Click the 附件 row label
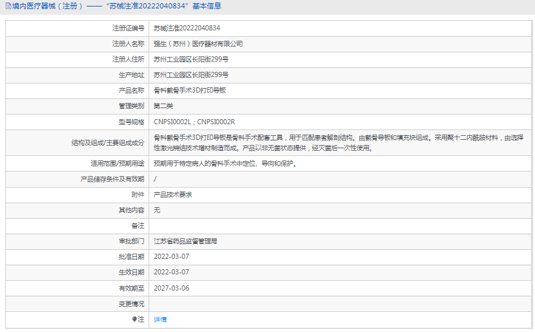Image resolution: width=535 pixels, height=332 pixels. pyautogui.click(x=138, y=195)
